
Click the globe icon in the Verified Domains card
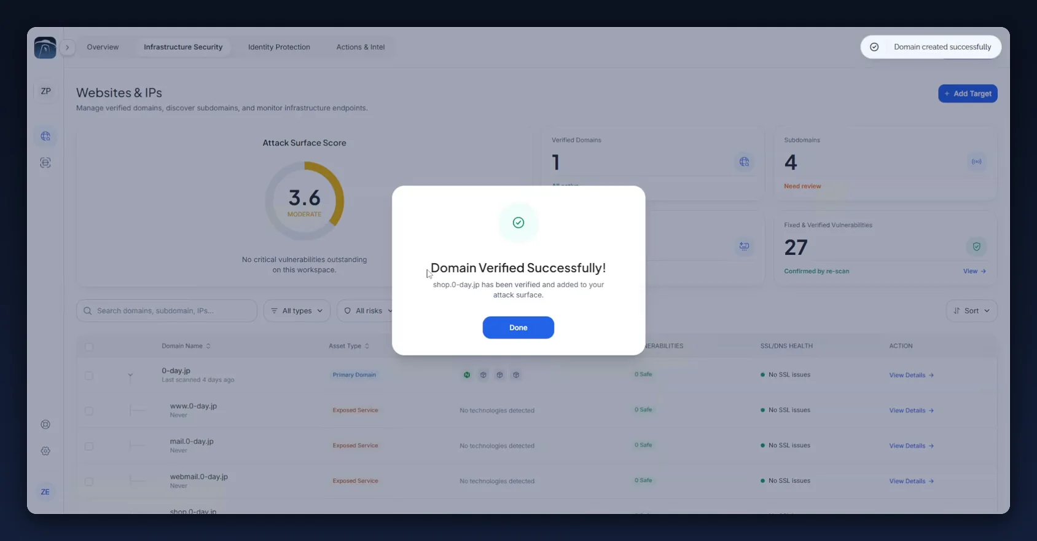click(744, 162)
